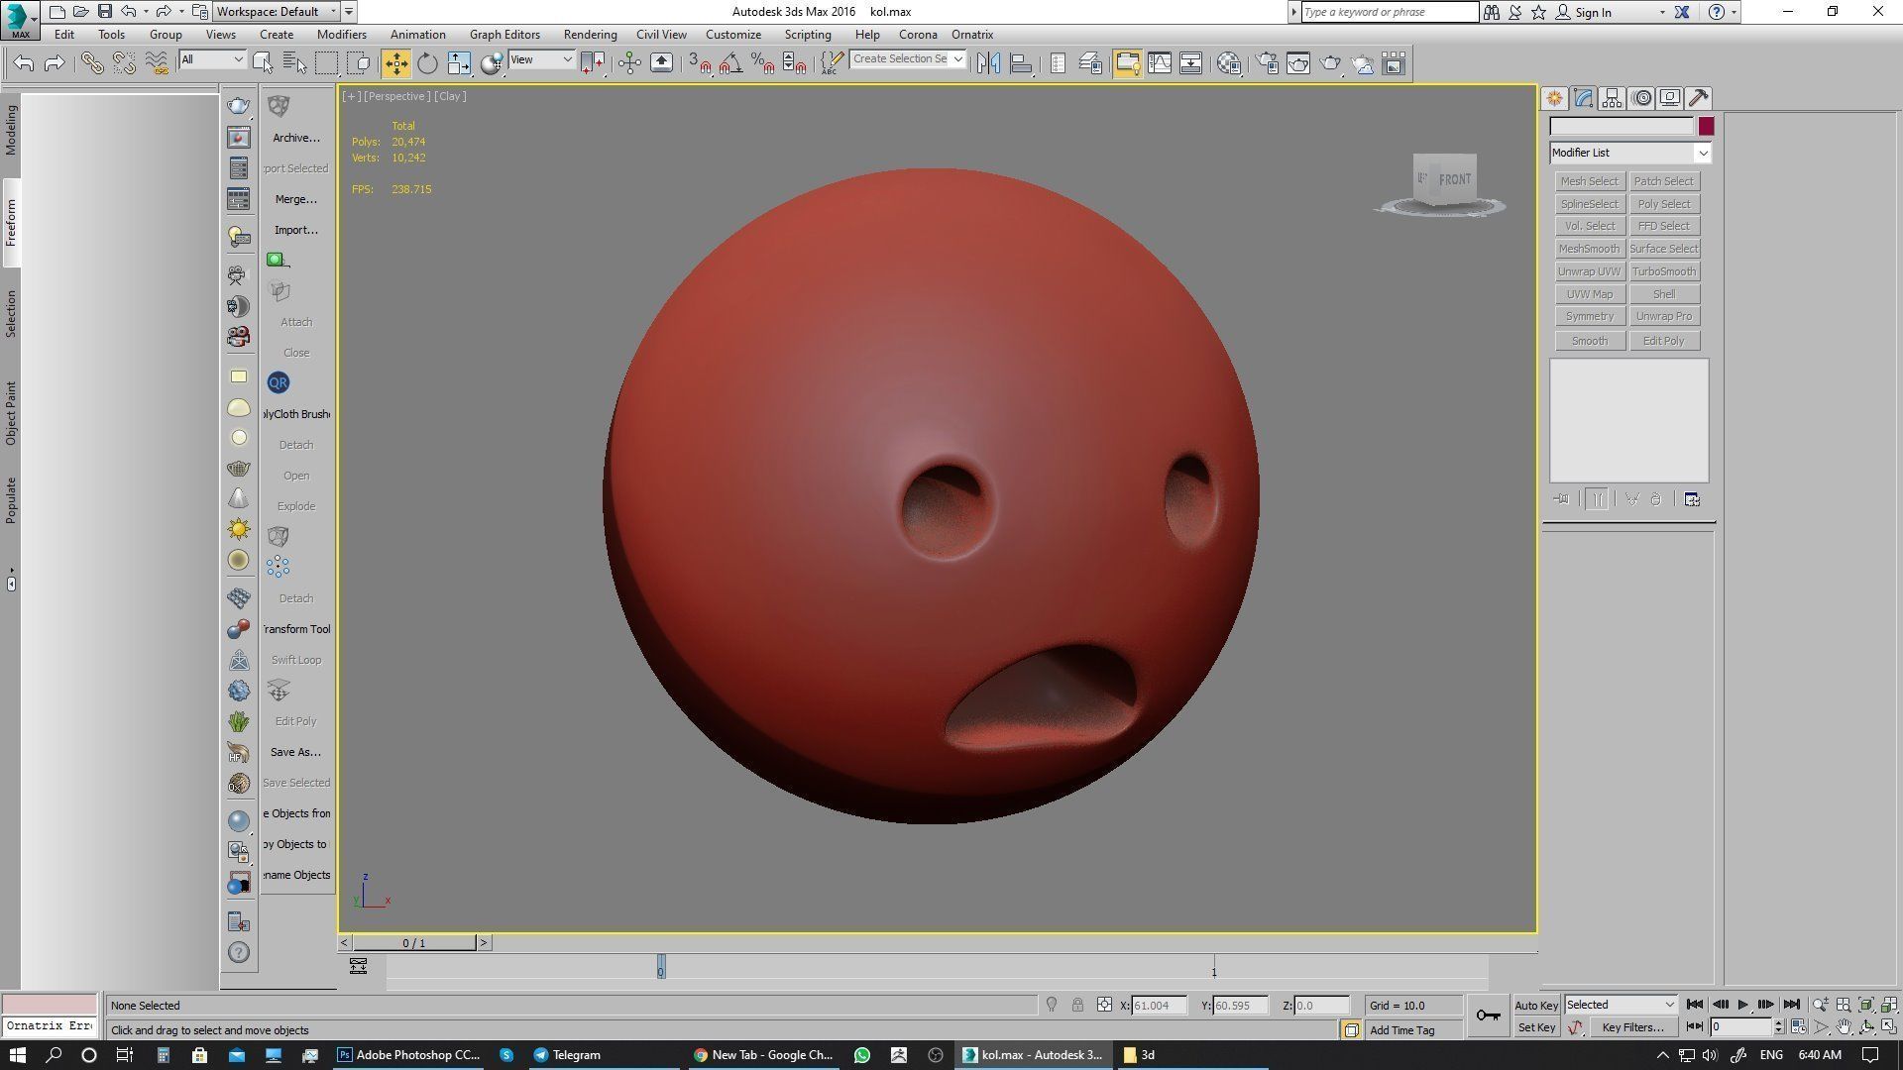Open the Material Editor icon
This screenshot has width=1903, height=1070.
tap(1229, 63)
